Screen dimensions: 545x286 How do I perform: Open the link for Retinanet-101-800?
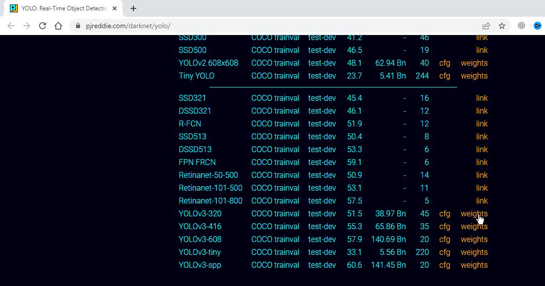tap(482, 201)
